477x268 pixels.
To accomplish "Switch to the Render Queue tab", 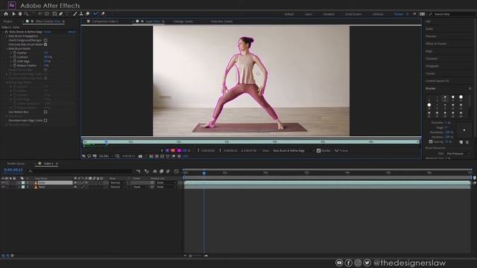I will pyautogui.click(x=16, y=164).
